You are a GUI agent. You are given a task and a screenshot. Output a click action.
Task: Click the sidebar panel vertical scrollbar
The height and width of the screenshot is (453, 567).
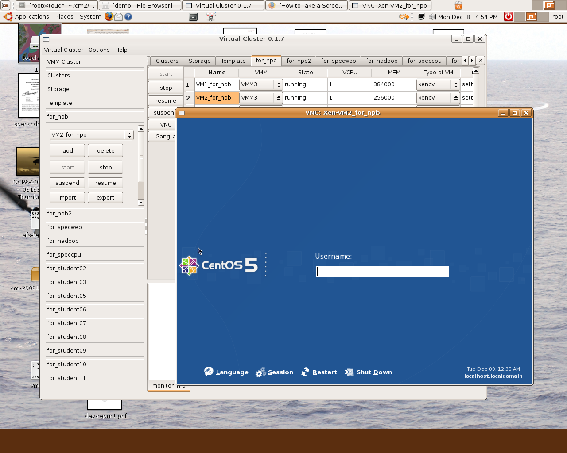tap(141, 166)
